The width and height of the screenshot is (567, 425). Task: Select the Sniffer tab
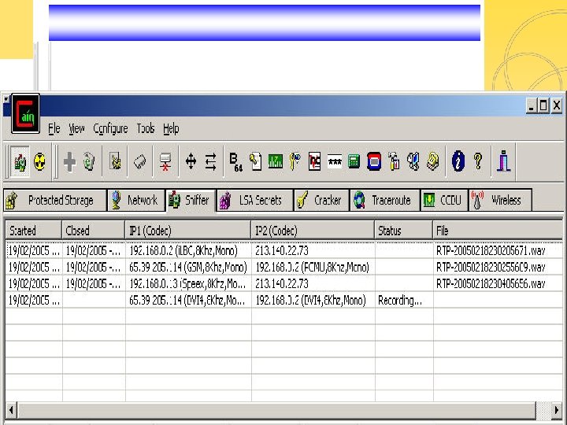[x=191, y=200]
